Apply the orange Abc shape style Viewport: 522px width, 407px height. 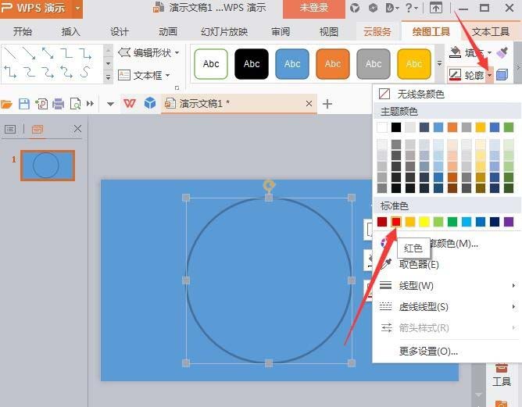click(x=333, y=64)
